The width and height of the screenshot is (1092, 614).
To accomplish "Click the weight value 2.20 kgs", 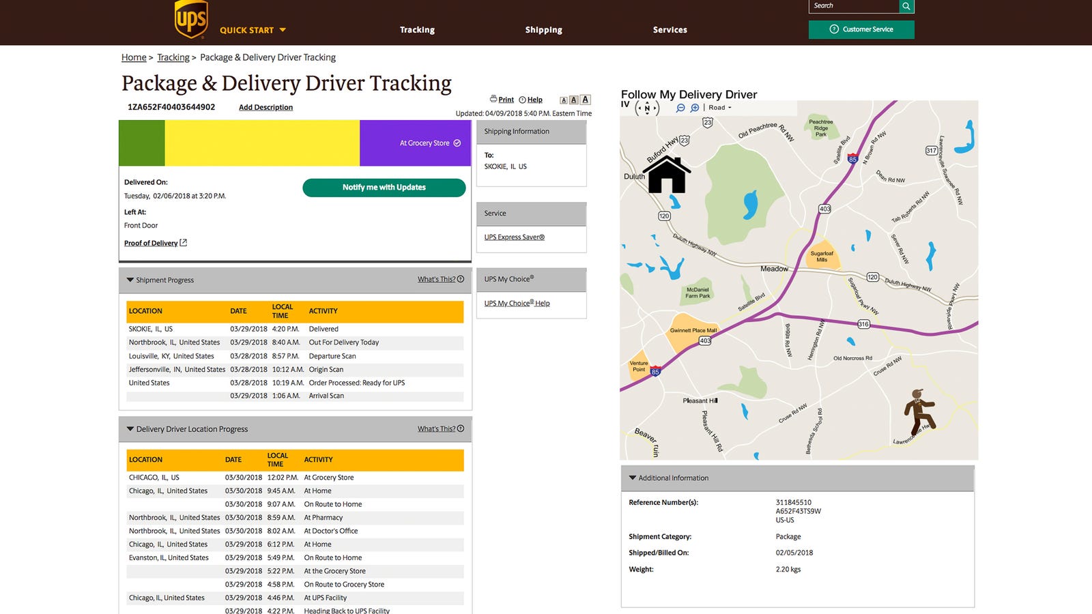I will point(788,570).
